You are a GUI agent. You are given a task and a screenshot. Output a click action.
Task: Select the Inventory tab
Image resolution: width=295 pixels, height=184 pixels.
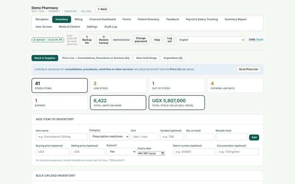point(62,20)
